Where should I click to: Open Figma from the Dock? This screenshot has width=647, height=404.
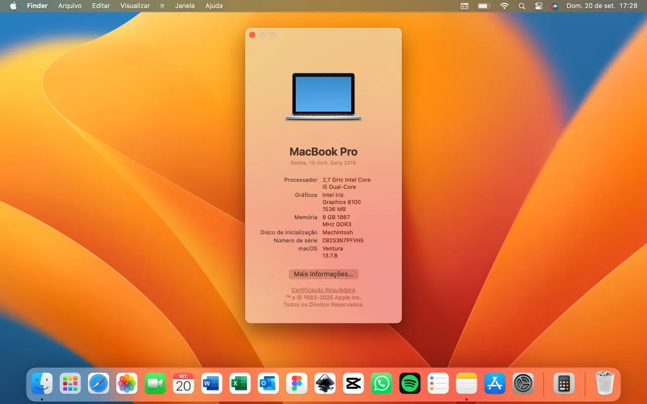click(x=297, y=384)
